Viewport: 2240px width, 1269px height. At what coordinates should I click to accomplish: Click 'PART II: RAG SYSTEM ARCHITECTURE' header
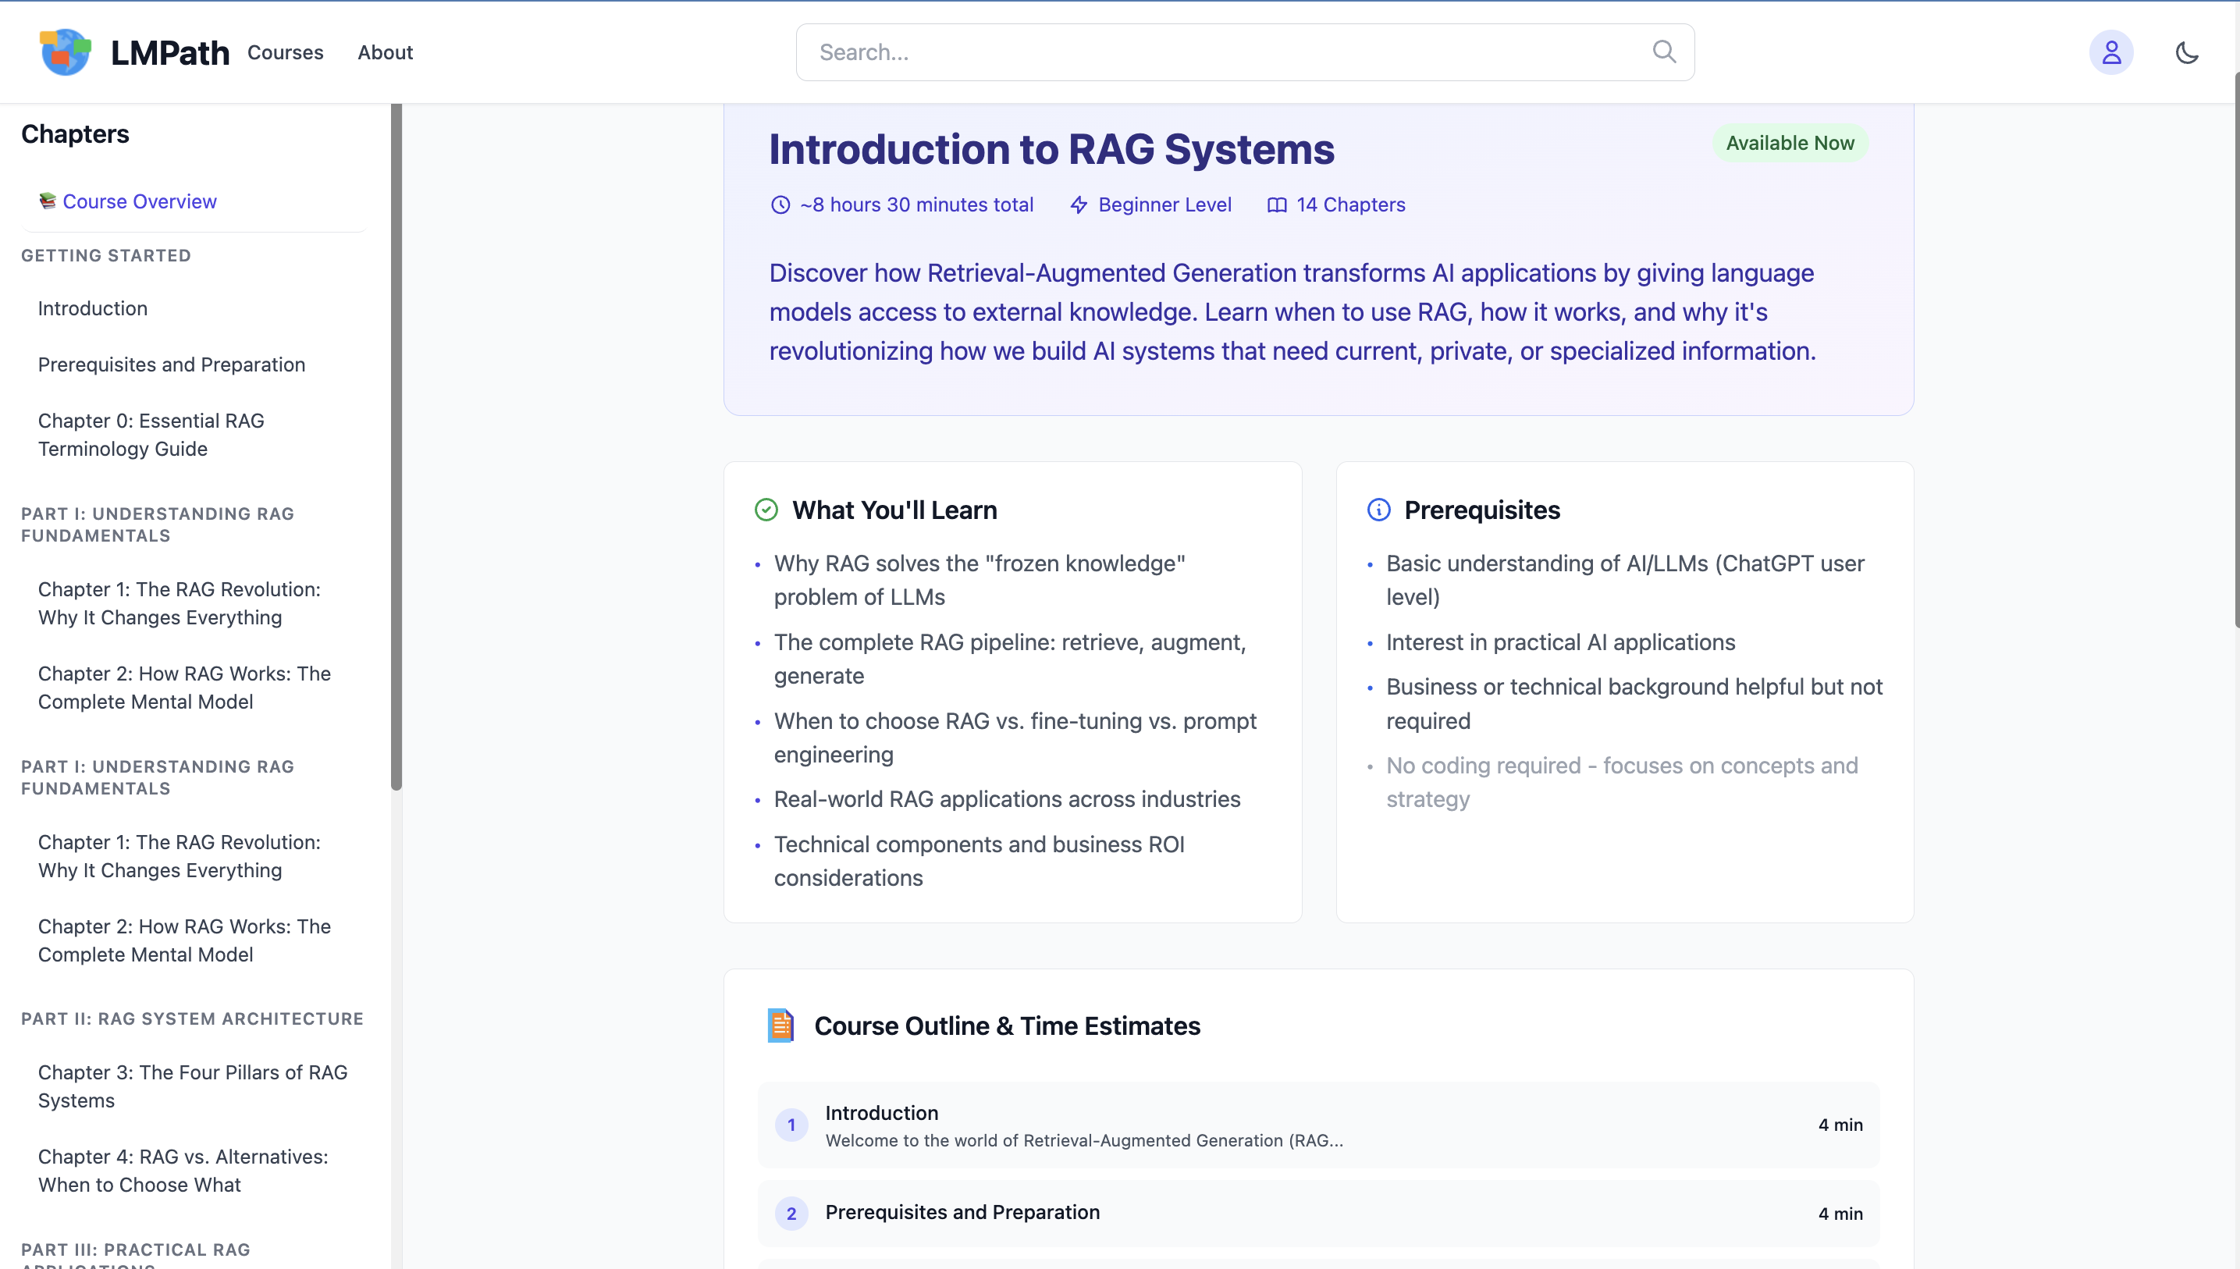click(193, 1018)
